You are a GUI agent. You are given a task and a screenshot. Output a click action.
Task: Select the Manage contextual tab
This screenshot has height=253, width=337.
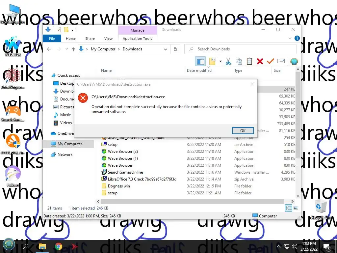pyautogui.click(x=138, y=30)
